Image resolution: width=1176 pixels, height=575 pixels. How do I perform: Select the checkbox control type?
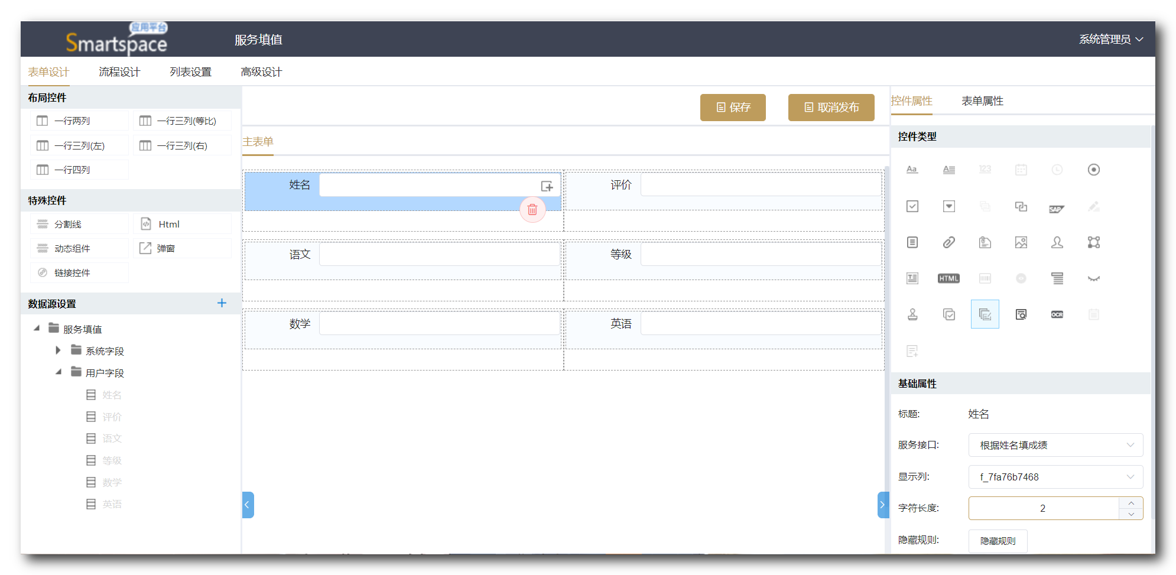(912, 206)
